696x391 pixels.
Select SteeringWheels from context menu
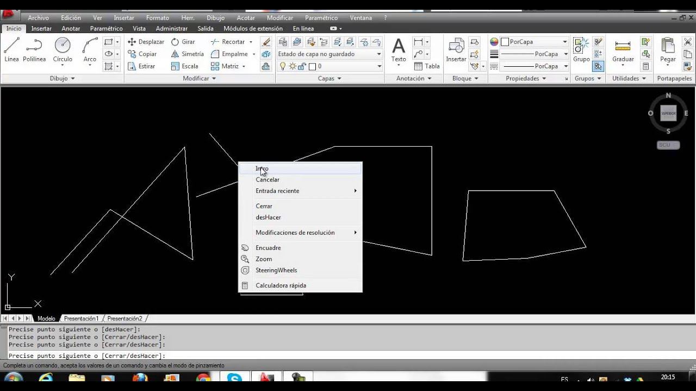tap(301, 270)
